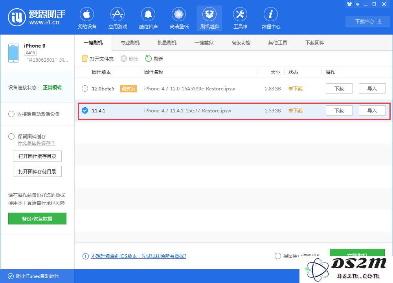Screen dimensions: 393x283
Task: Switch to 专业刷机 tab
Action: 130,42
